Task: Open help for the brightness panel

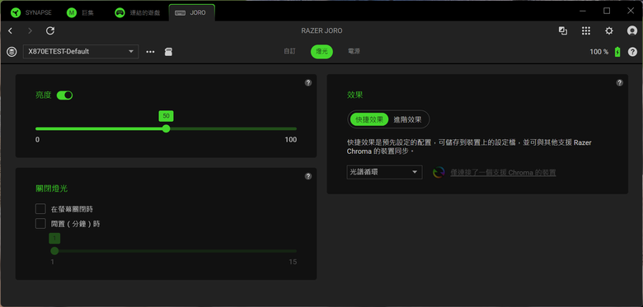Action: pos(308,82)
